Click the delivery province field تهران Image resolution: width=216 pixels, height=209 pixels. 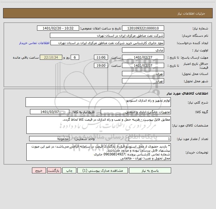click(143, 74)
